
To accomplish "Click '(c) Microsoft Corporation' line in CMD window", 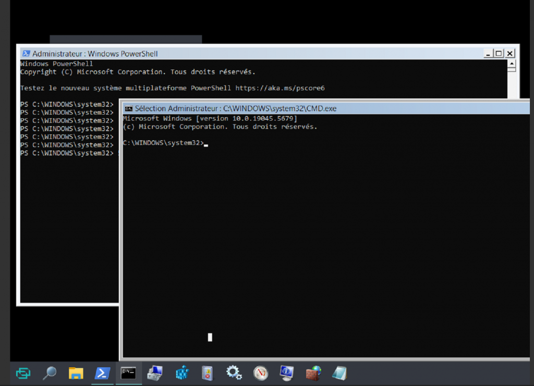I will (220, 127).
